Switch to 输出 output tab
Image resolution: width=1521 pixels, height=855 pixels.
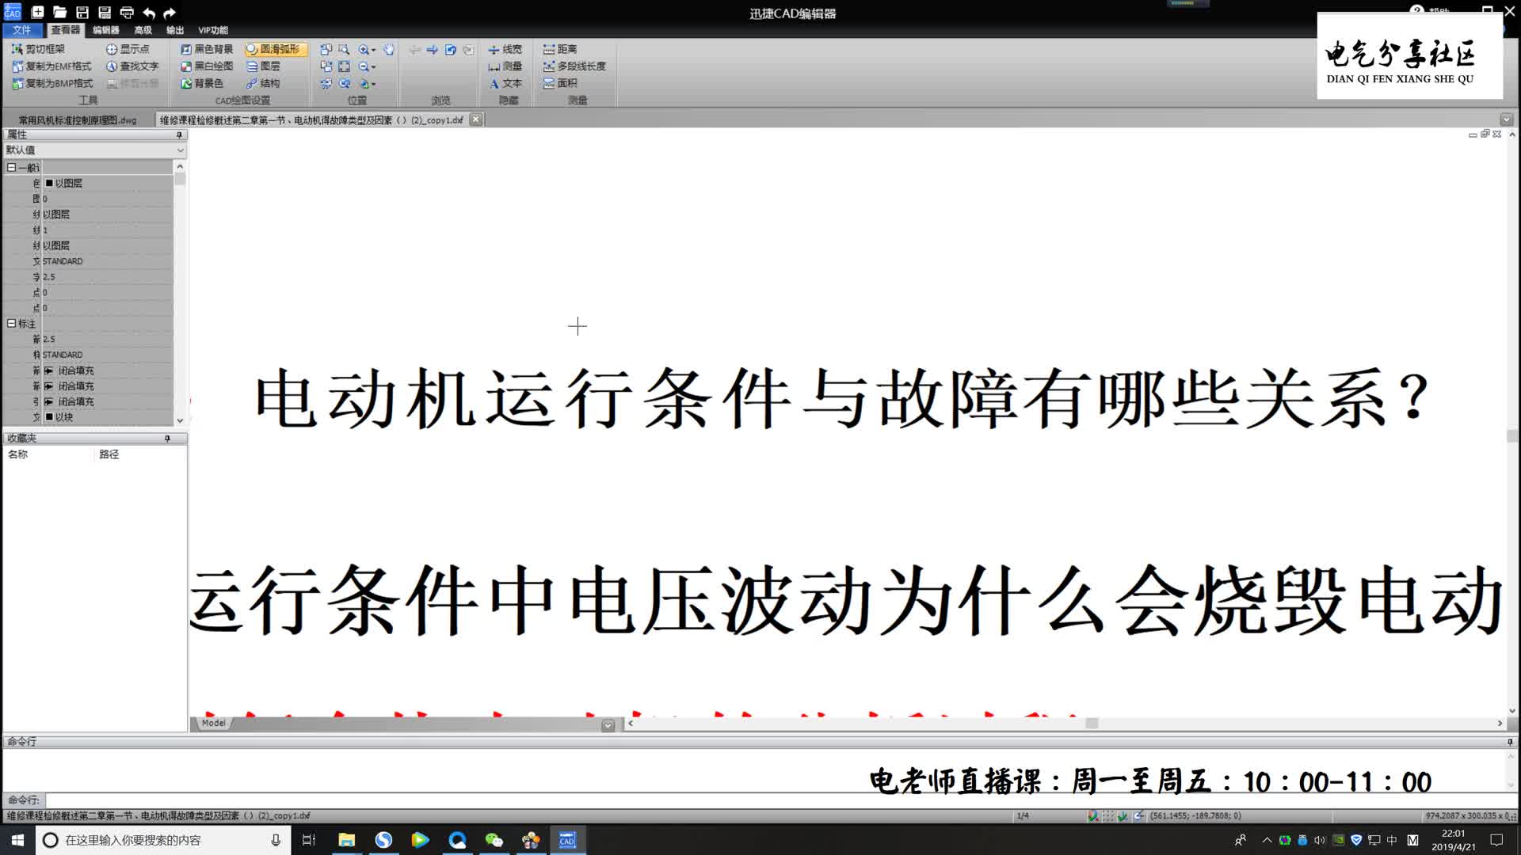click(174, 30)
